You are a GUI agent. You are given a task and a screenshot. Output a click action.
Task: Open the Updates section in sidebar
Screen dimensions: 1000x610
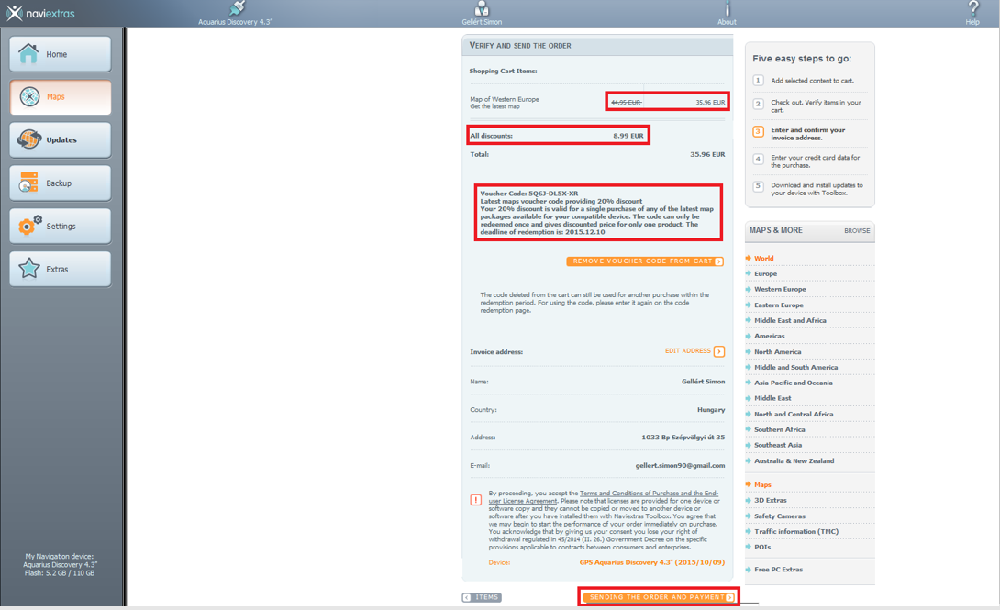61,140
